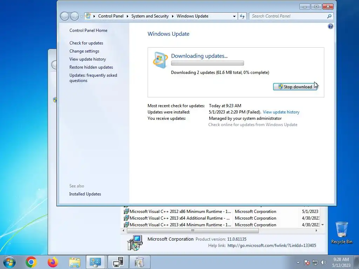Click the Stop download button

coord(295,87)
